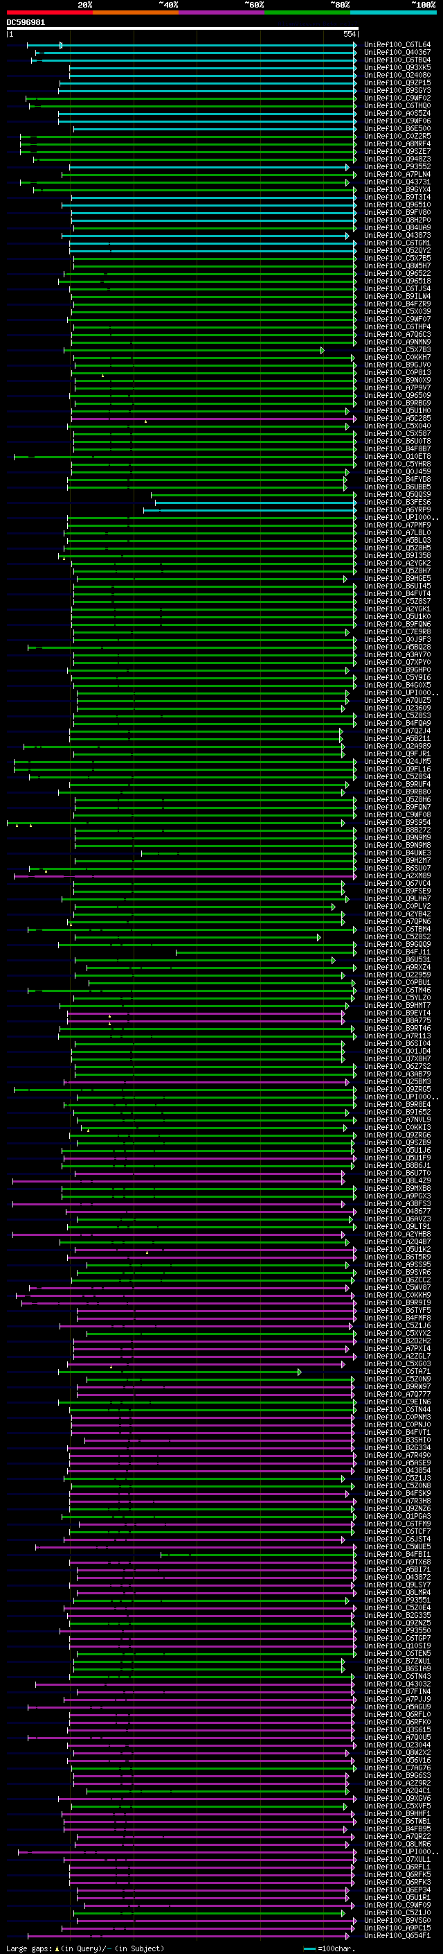Image resolution: width=443 pixels, height=1954 pixels.
Task: Open the UniRef100_Q8L4Z9 entry
Action: tap(397, 1180)
